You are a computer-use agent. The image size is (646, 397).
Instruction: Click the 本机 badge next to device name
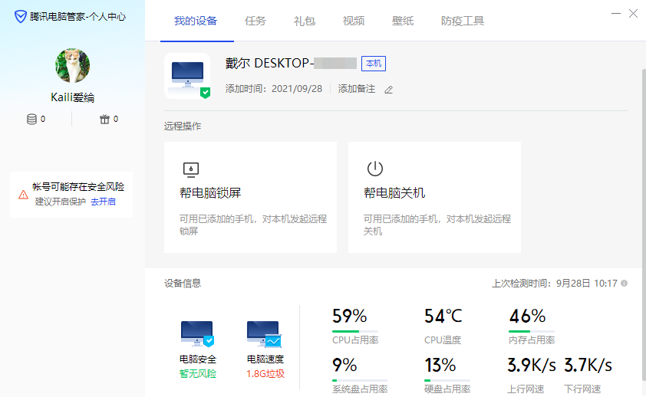(374, 64)
